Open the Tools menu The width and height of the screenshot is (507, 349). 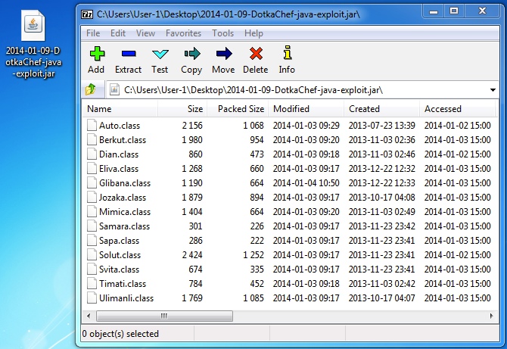[x=222, y=33]
